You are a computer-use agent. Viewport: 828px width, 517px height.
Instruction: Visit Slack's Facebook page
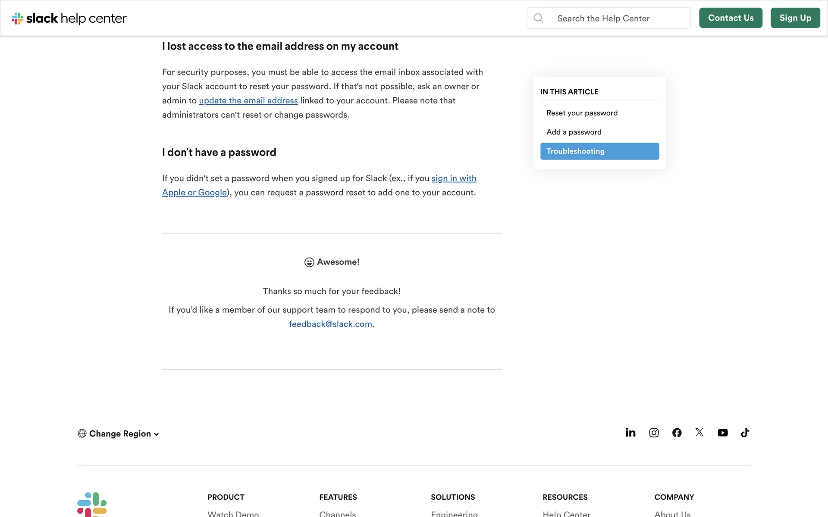(x=677, y=433)
